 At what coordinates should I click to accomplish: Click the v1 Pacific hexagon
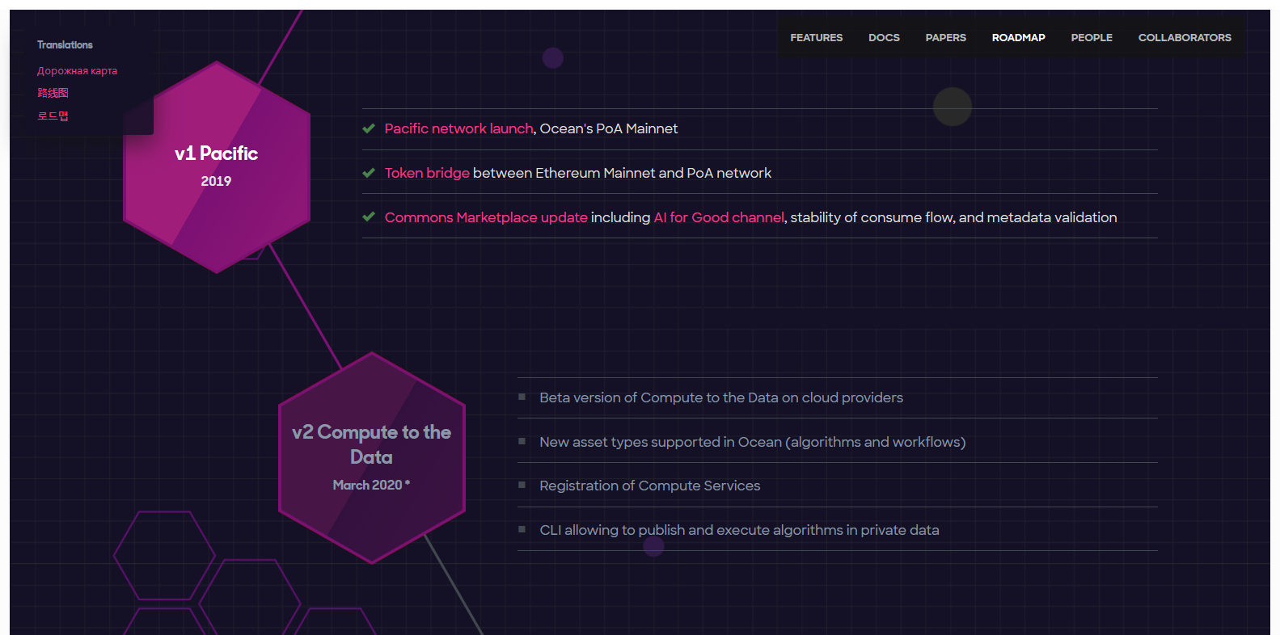pos(216,166)
